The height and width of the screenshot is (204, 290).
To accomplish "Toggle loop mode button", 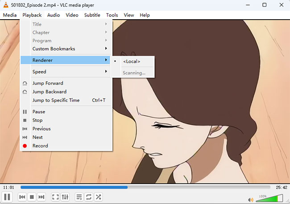I will coord(89,197).
